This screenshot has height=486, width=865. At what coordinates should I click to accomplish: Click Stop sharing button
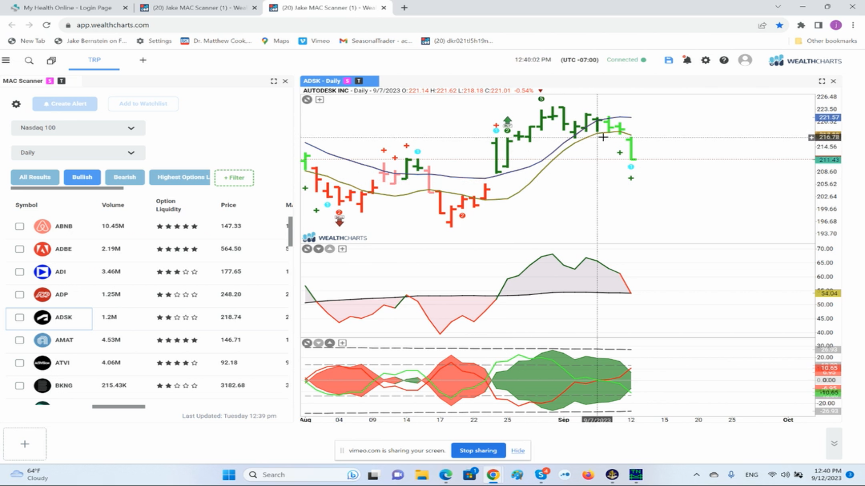coord(478,450)
